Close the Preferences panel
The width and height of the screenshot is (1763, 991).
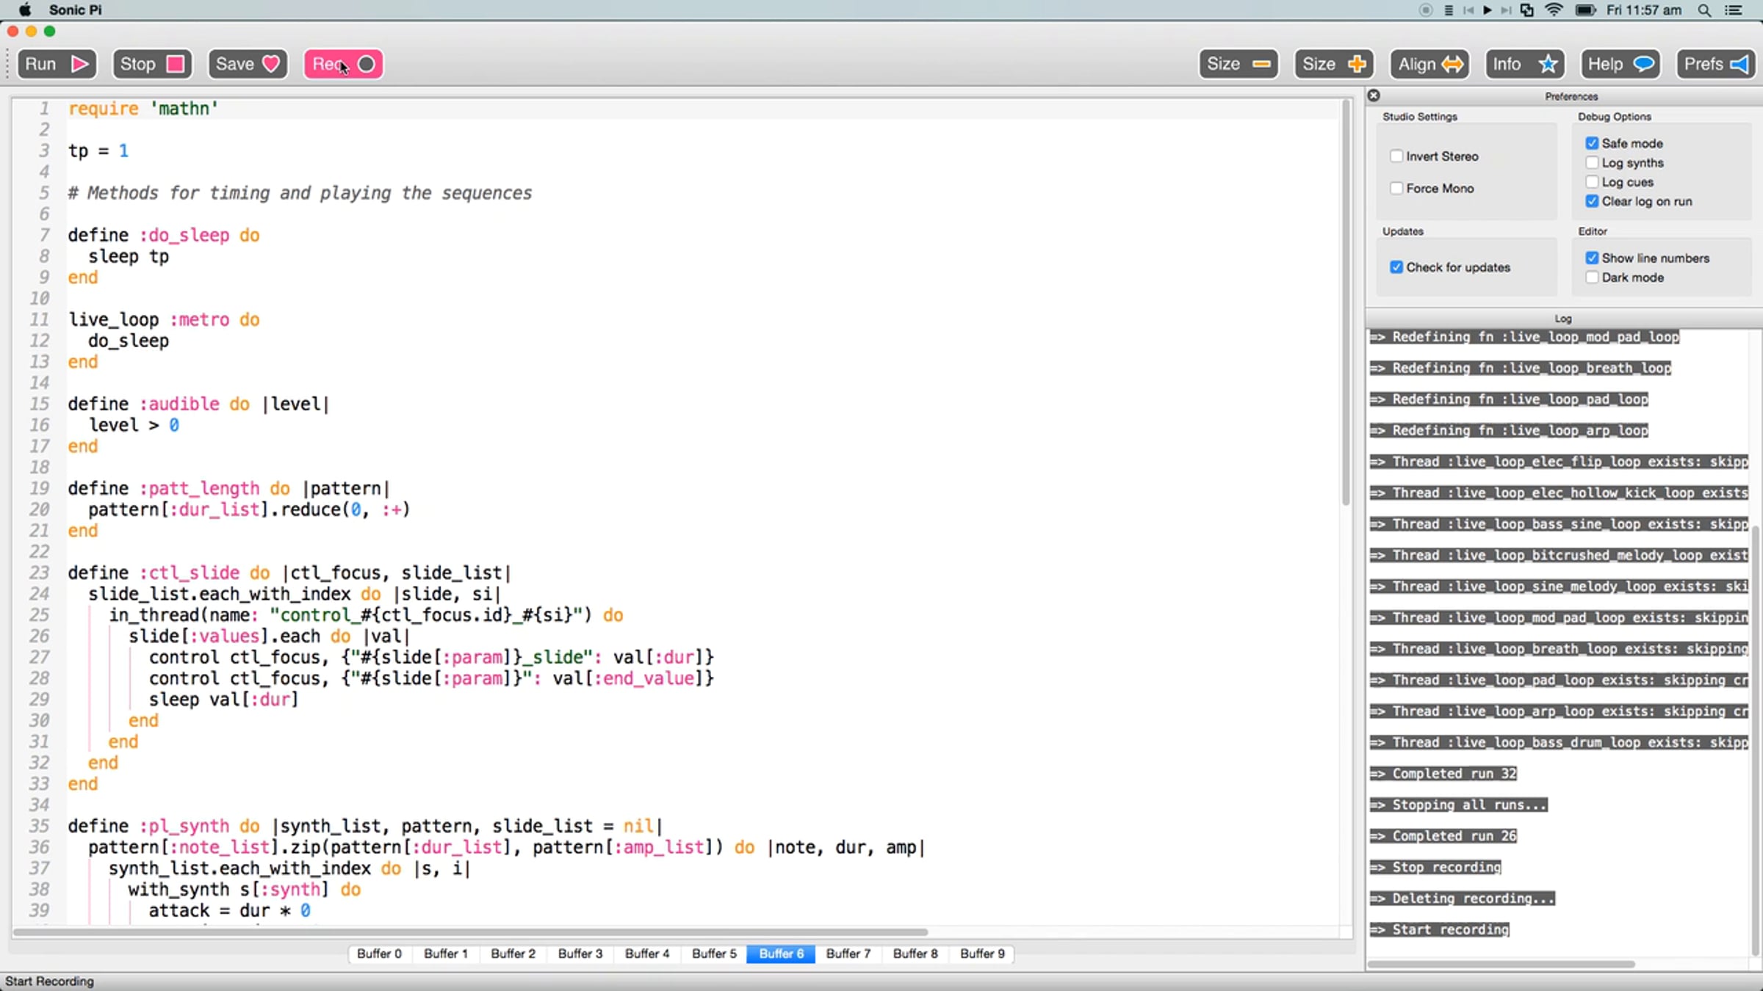pos(1374,95)
